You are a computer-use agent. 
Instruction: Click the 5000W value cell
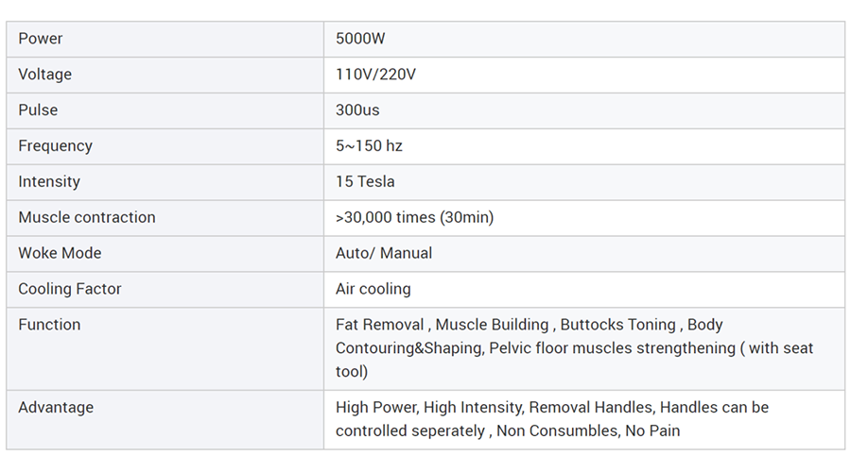click(x=360, y=39)
